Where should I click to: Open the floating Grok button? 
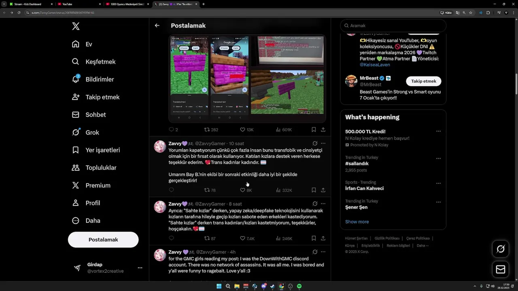tap(501, 249)
